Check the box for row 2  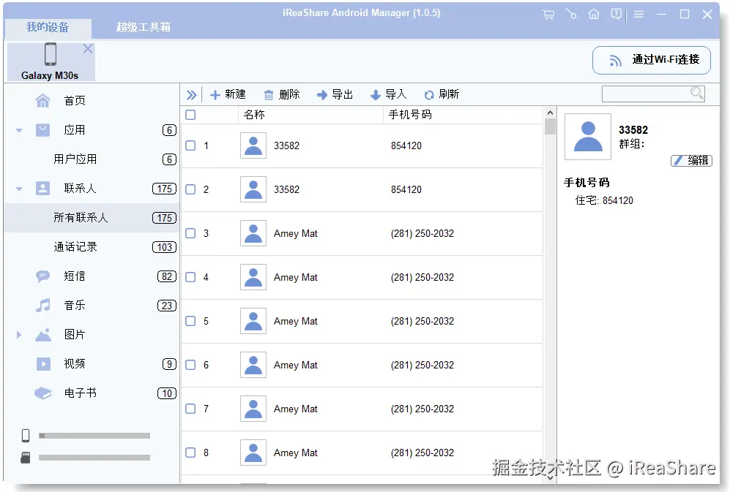[190, 189]
